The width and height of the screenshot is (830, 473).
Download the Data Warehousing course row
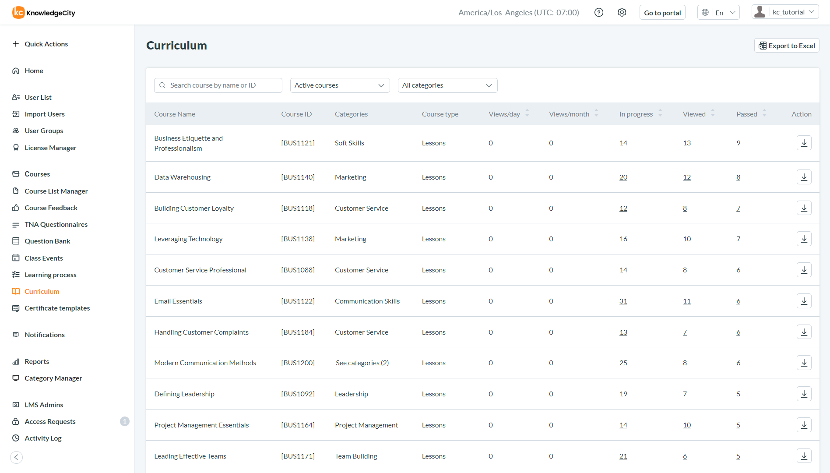[x=804, y=177]
